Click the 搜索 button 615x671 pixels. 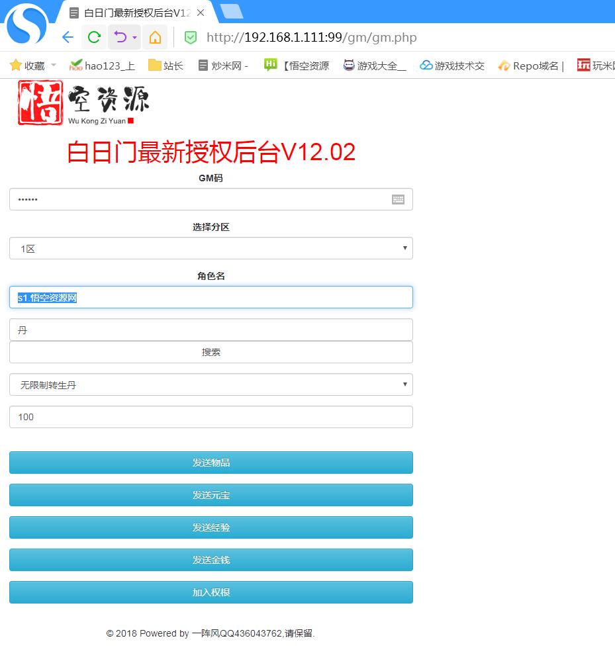(x=211, y=352)
